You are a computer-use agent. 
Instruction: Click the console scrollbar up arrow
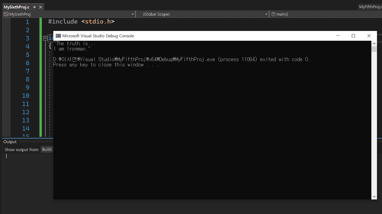click(374, 43)
